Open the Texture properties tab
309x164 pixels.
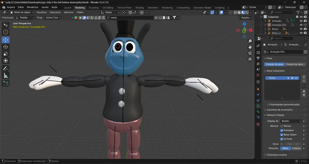[x=258, y=124]
